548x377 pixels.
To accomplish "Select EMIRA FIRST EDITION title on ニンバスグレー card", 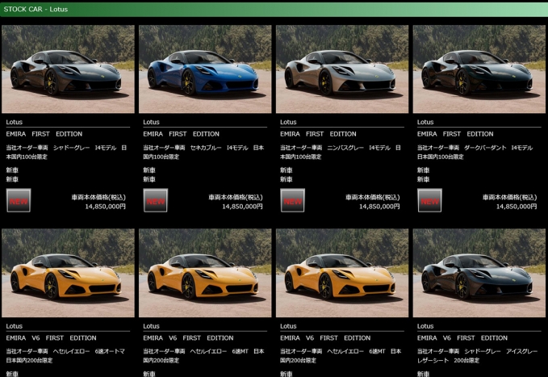I will (318, 134).
